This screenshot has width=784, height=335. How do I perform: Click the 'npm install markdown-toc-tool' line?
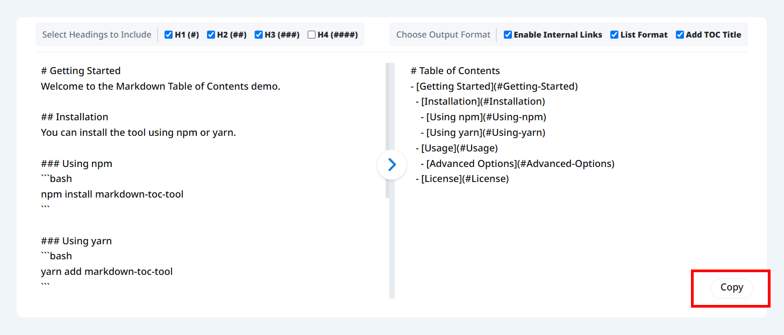[x=112, y=194]
